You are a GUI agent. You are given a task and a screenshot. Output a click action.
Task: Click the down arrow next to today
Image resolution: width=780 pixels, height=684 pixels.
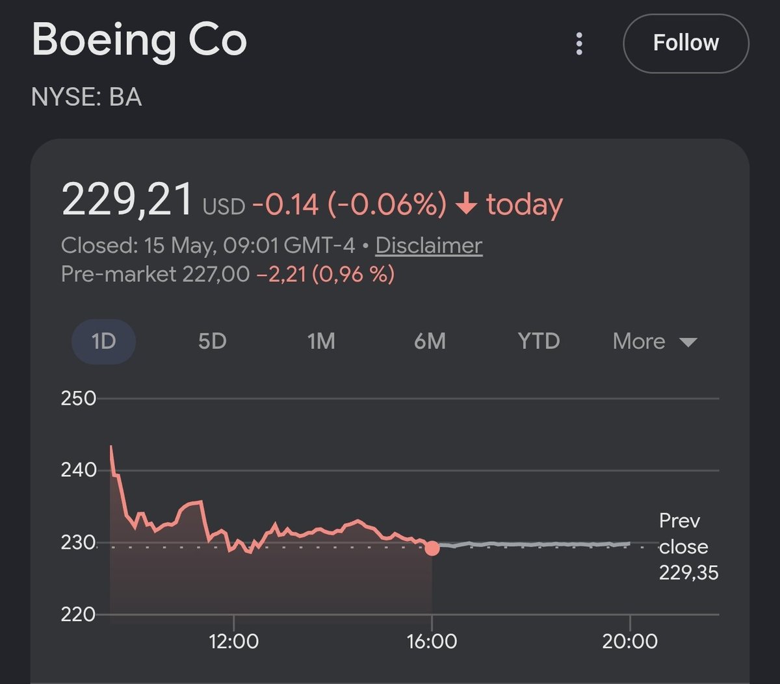pyautogui.click(x=466, y=205)
